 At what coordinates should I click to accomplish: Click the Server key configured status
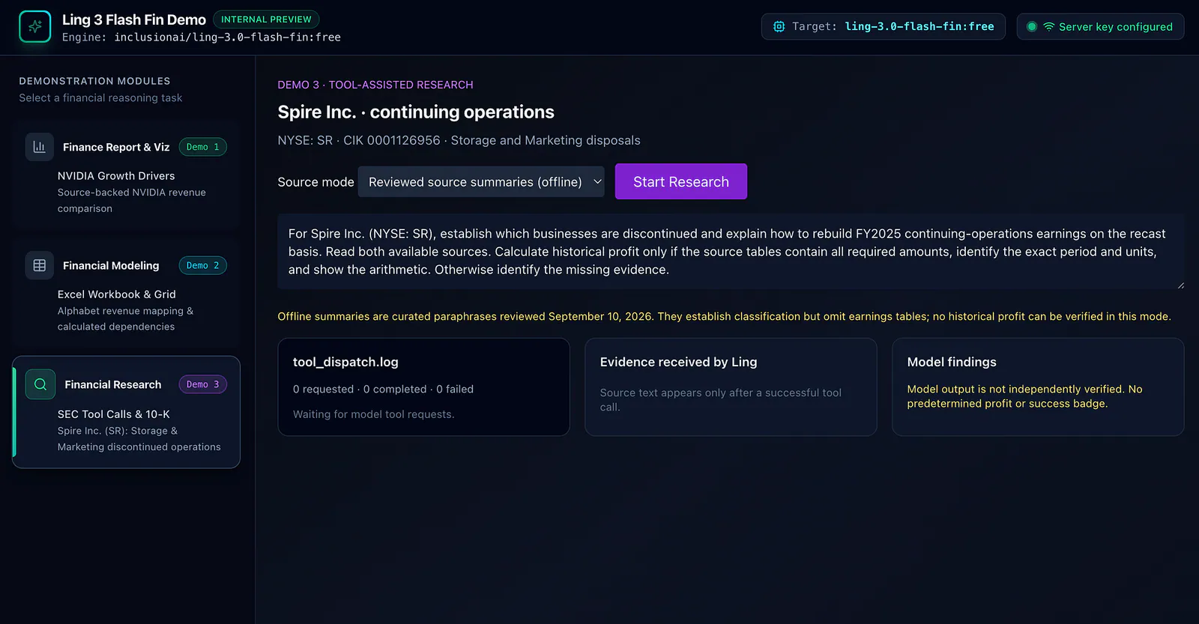1100,27
